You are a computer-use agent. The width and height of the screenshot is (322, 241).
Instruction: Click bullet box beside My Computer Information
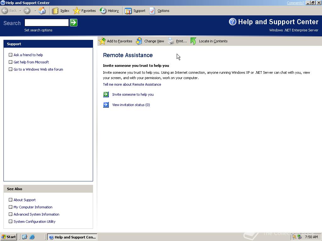click(10, 207)
